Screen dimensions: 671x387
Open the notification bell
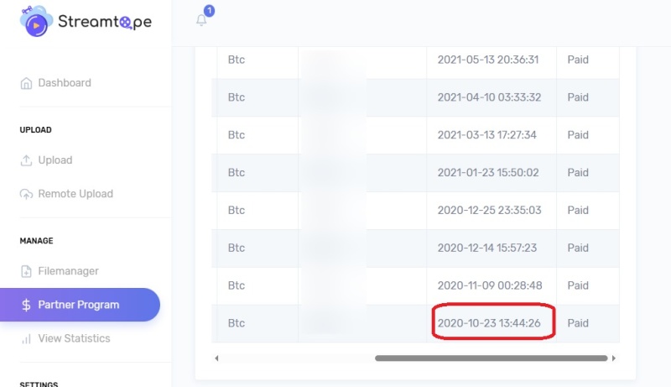201,20
